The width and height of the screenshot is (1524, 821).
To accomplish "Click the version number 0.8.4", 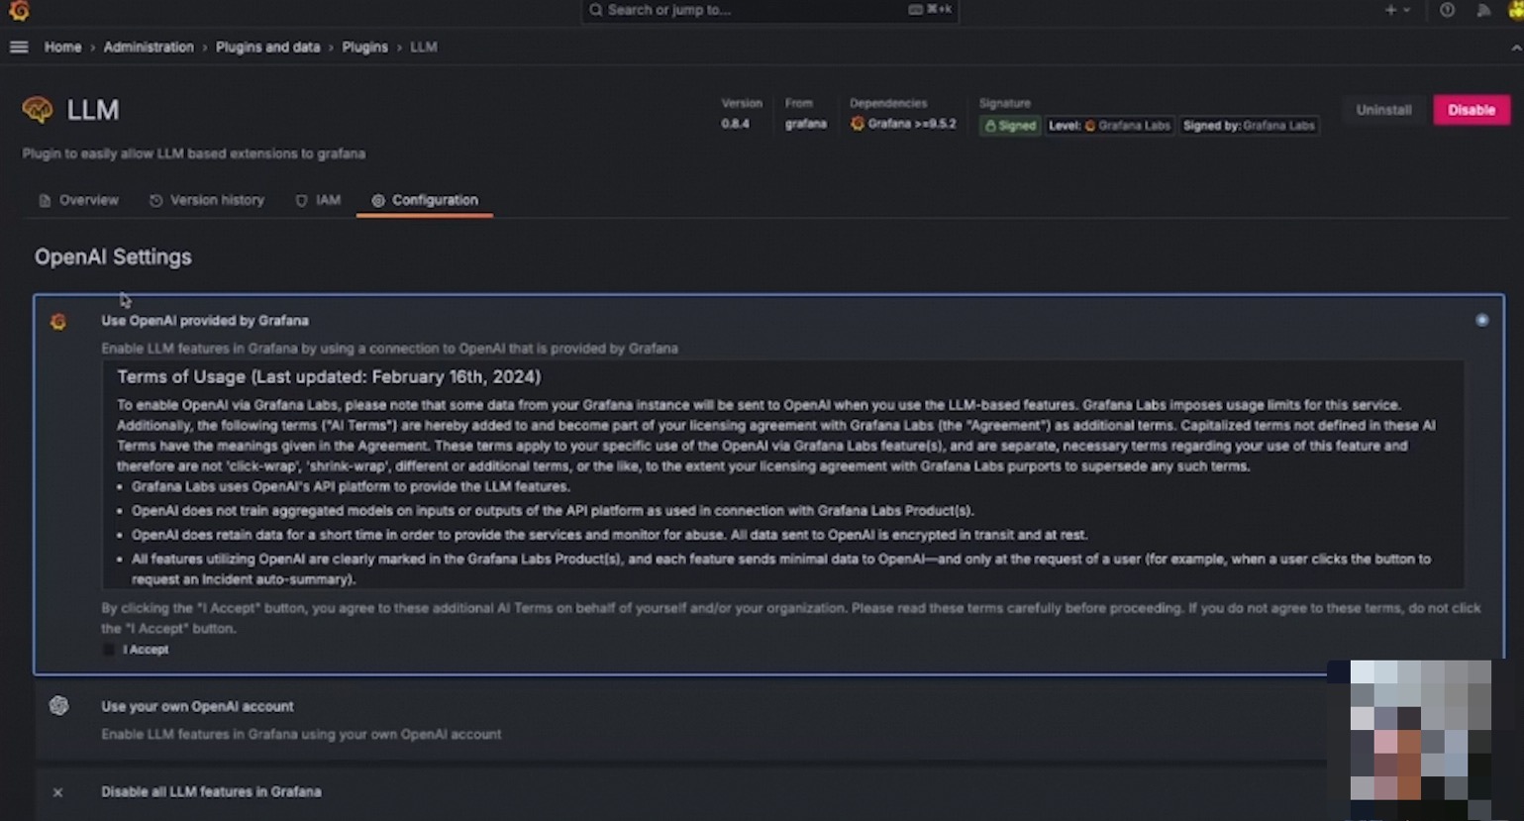I will [x=735, y=124].
